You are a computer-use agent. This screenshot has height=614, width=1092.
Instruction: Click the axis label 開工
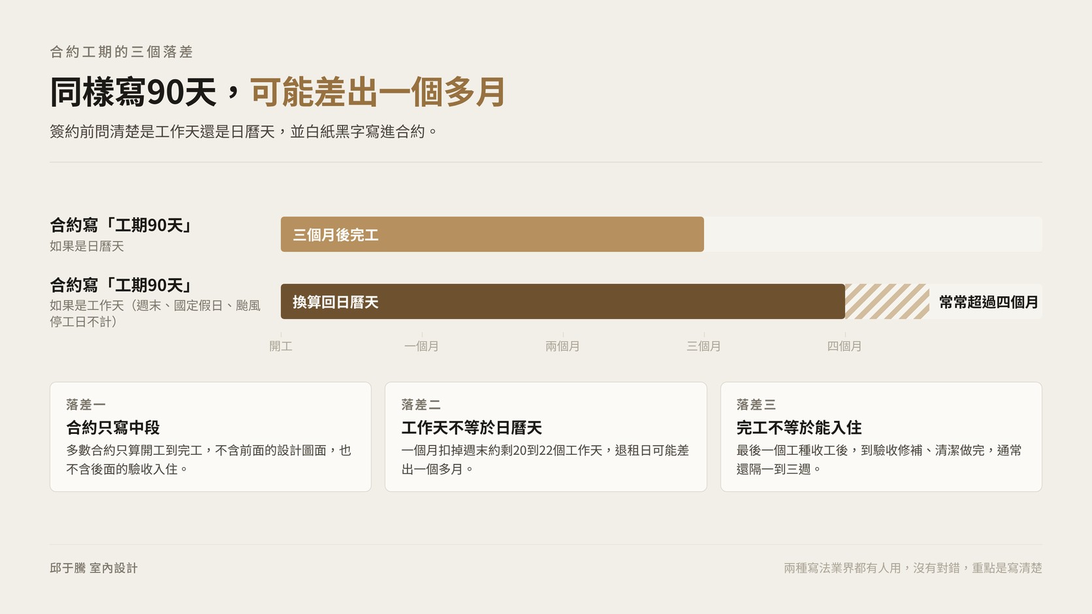click(x=281, y=346)
